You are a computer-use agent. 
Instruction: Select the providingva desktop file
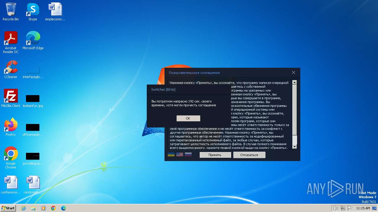tap(33, 158)
